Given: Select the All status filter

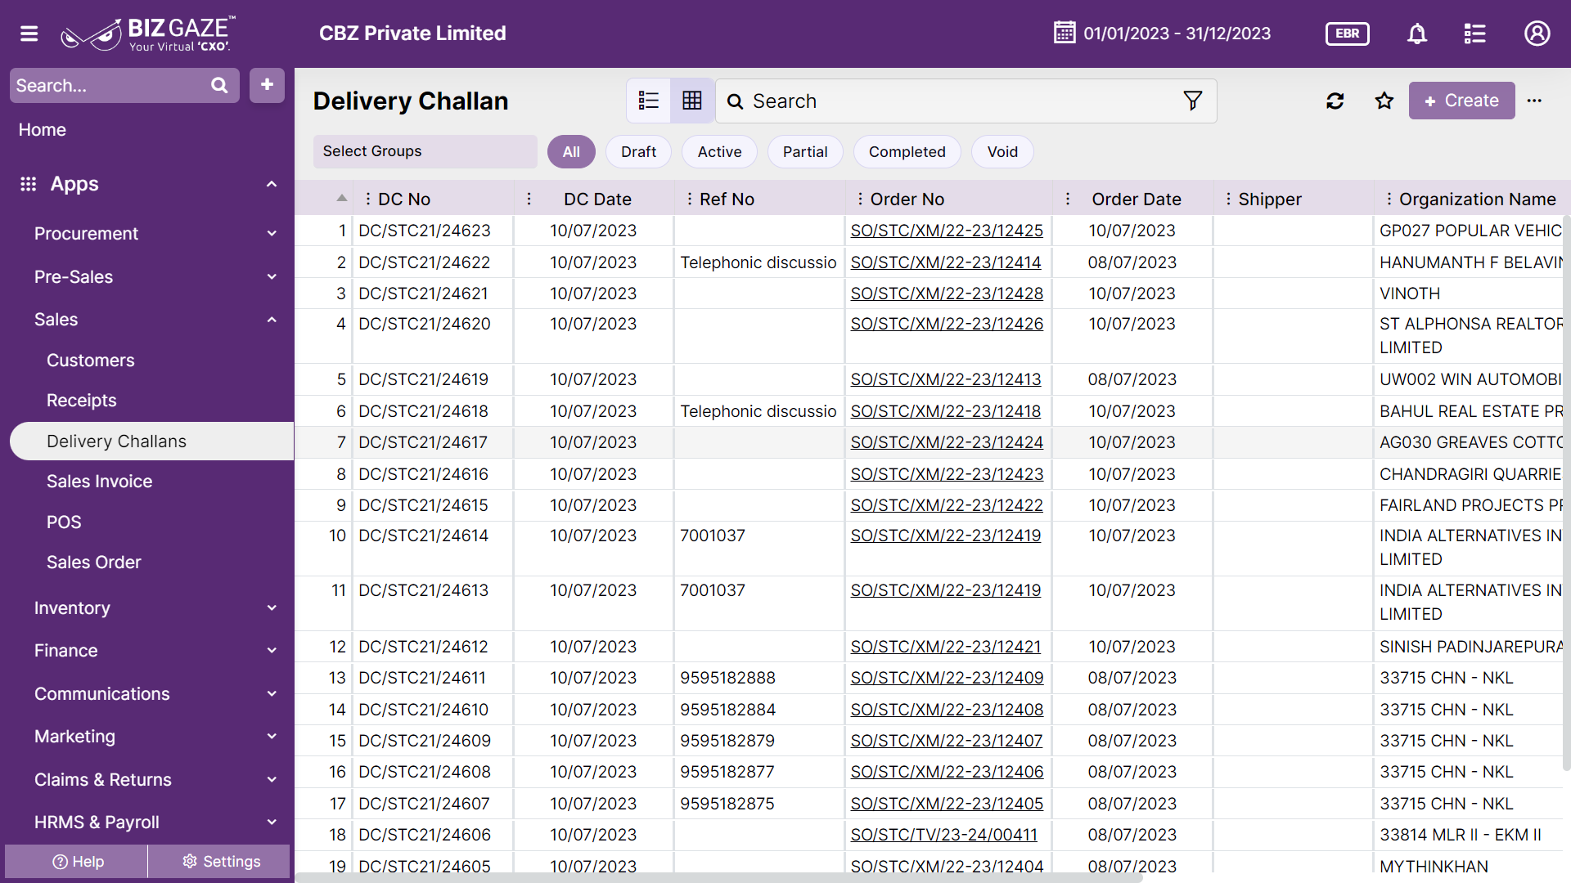Looking at the screenshot, I should point(571,151).
